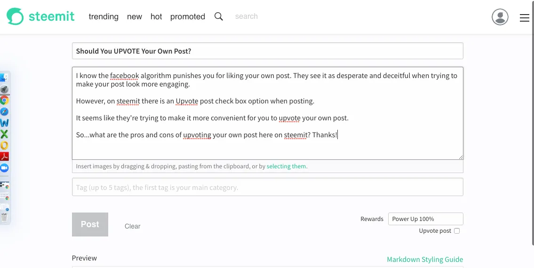Viewport: 534px width, 268px height.
Task: Open Google Chrome from the dock
Action: (x=4, y=100)
